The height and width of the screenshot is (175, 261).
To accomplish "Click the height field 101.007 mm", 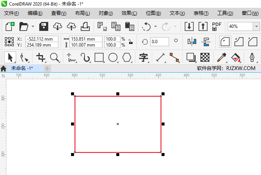I will click(x=86, y=45).
